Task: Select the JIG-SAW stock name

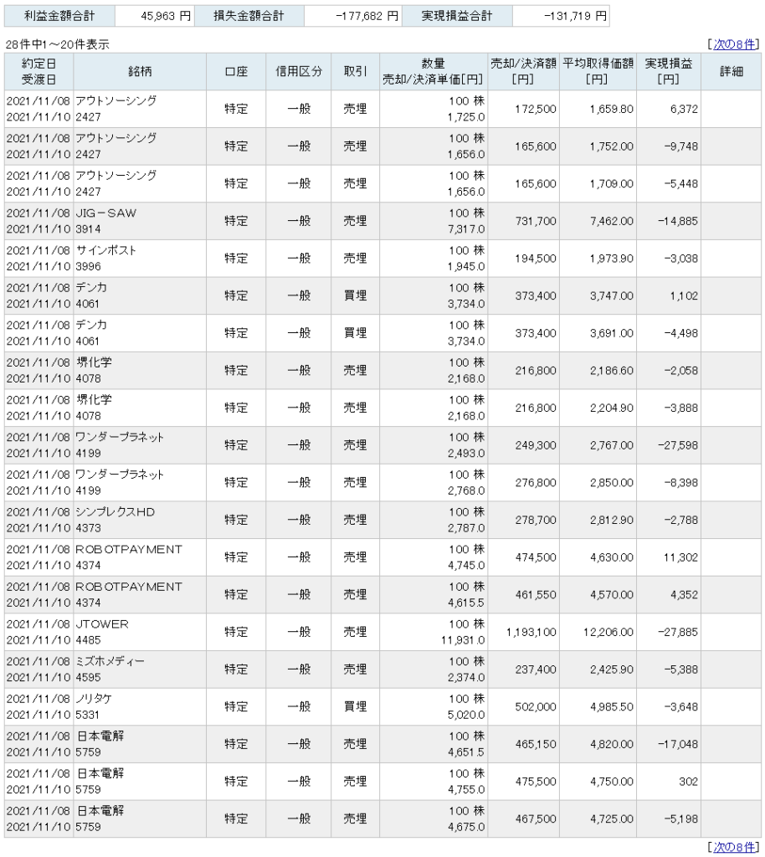Action: coord(106,213)
